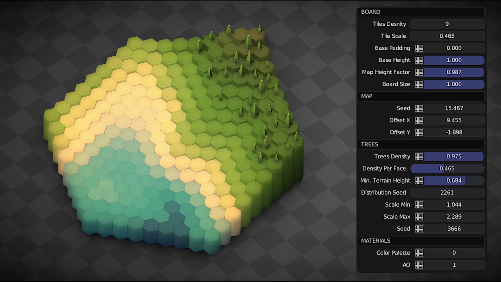The height and width of the screenshot is (282, 501).
Task: Click the MATERIALS section header
Action: (x=421, y=241)
